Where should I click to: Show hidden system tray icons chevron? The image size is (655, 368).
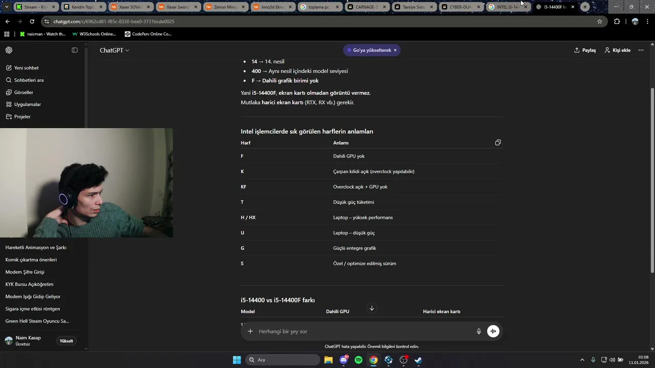click(582, 360)
